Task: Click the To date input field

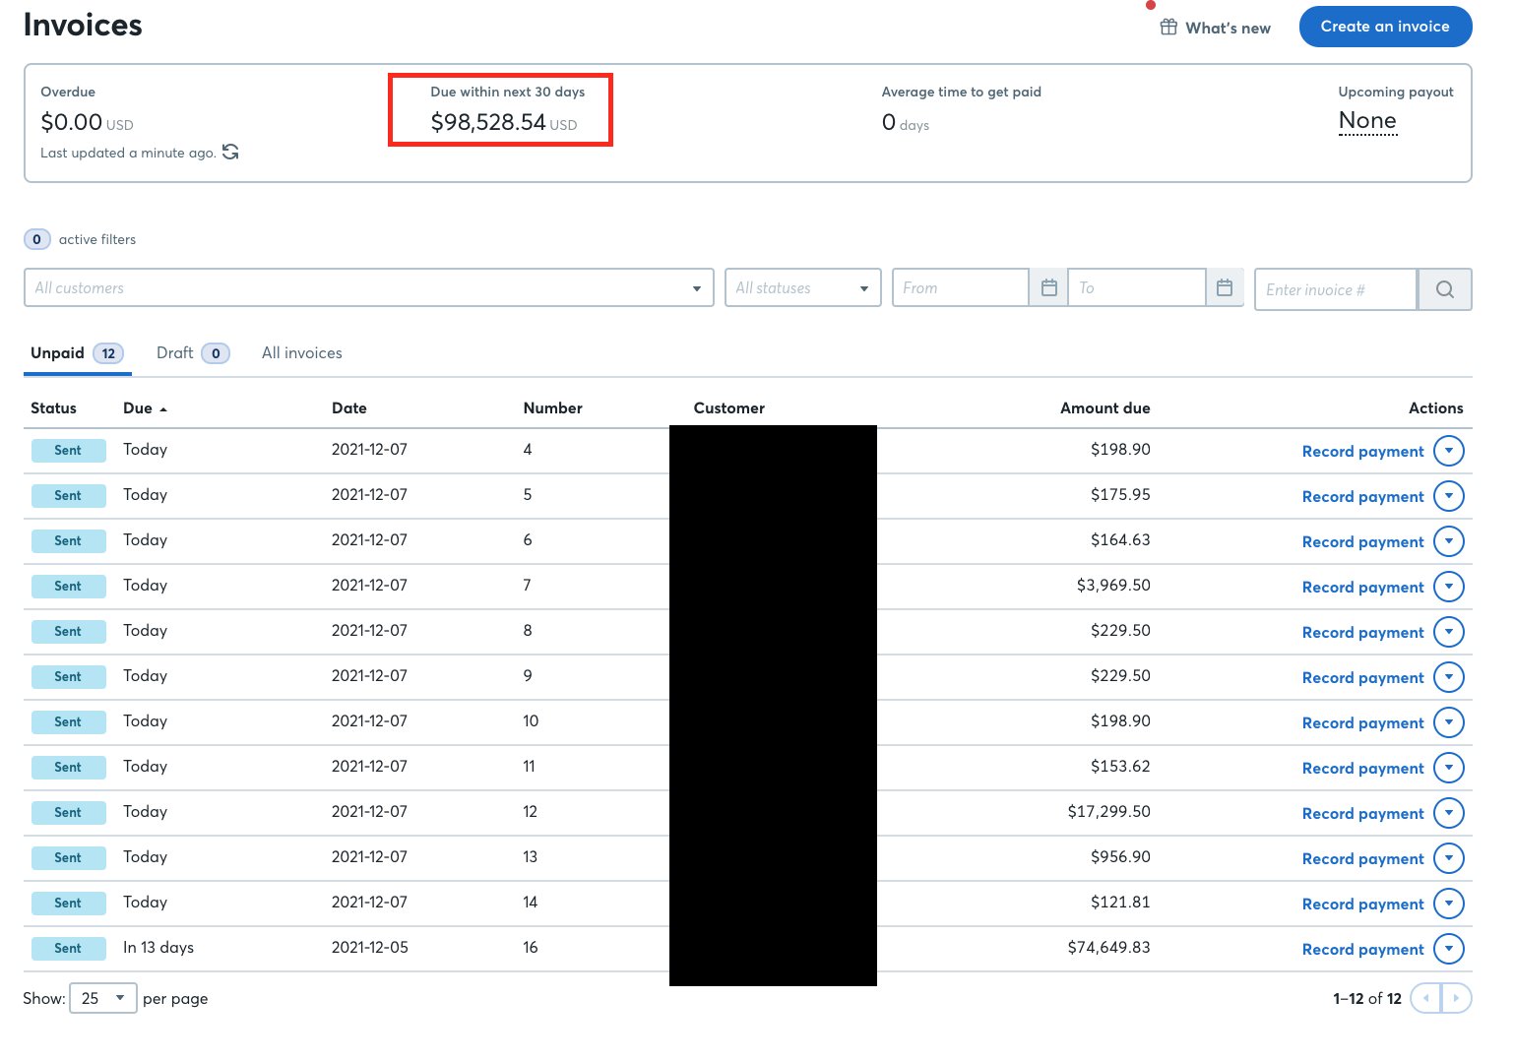Action: pos(1137,287)
